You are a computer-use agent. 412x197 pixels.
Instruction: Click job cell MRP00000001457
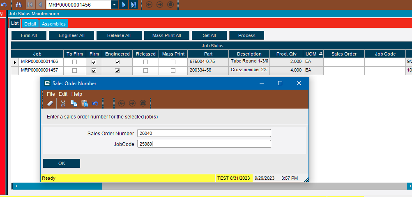[x=41, y=70]
